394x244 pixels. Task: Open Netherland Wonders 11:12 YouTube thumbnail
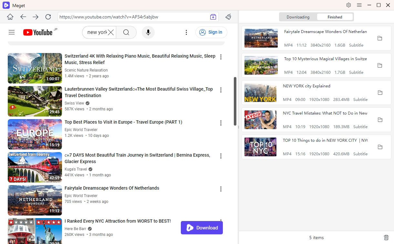pos(35,200)
